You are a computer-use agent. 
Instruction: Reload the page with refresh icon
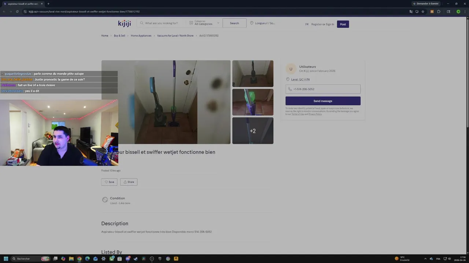(x=17, y=11)
